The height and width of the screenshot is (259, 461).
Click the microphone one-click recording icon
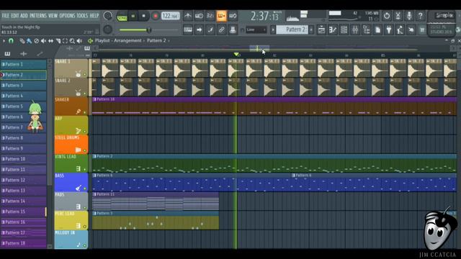[x=409, y=16]
